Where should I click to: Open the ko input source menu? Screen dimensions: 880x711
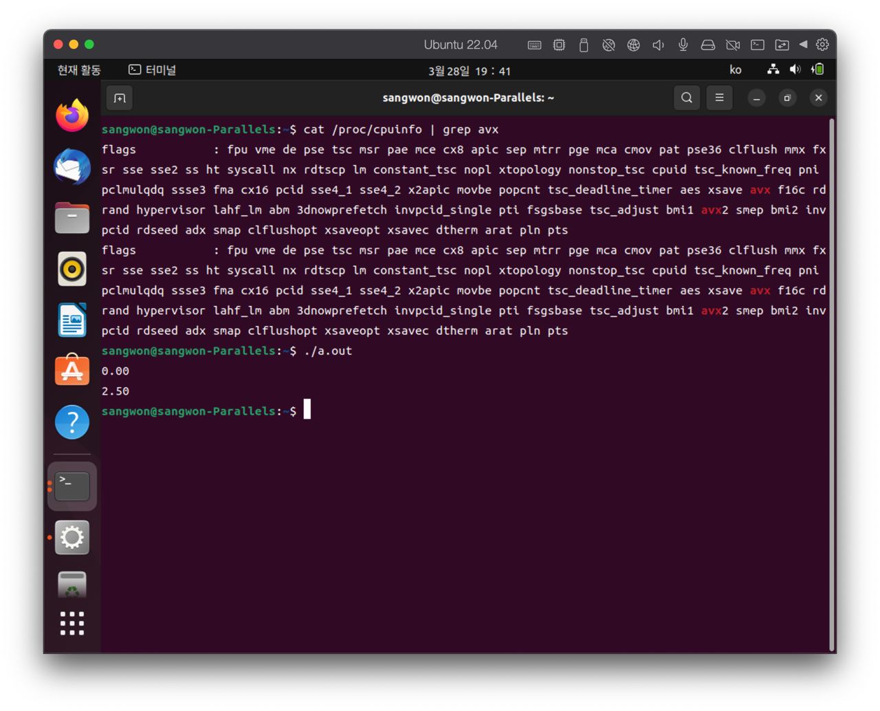736,70
